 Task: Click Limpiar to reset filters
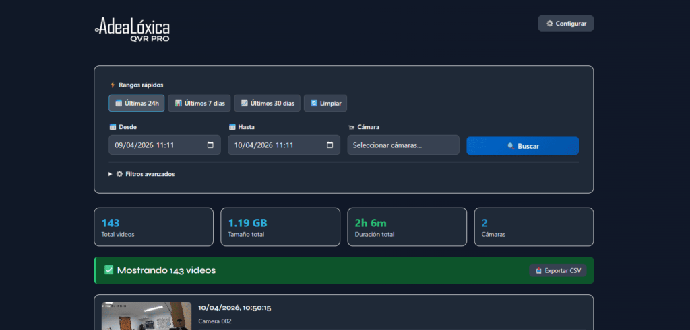tap(325, 104)
